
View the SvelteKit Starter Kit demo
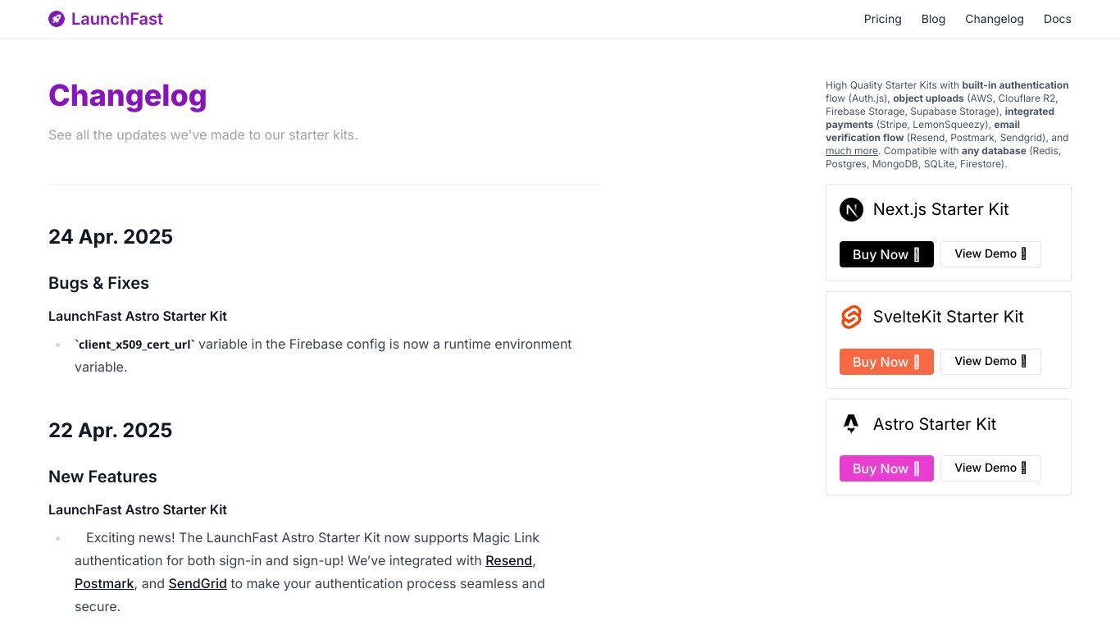click(x=990, y=362)
